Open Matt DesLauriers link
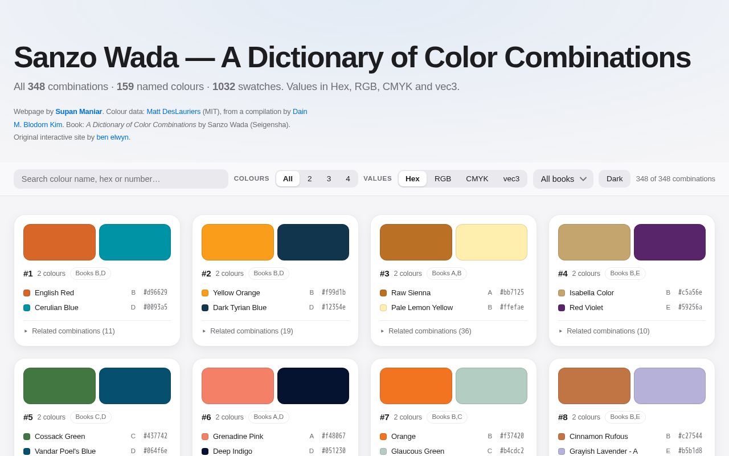Screen dimensions: 729x456 click(174, 112)
